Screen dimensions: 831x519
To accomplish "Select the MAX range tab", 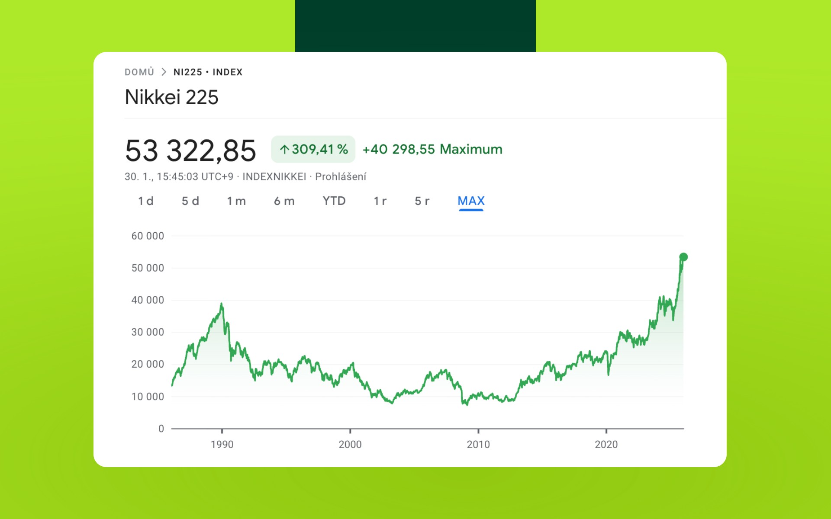I will point(471,201).
